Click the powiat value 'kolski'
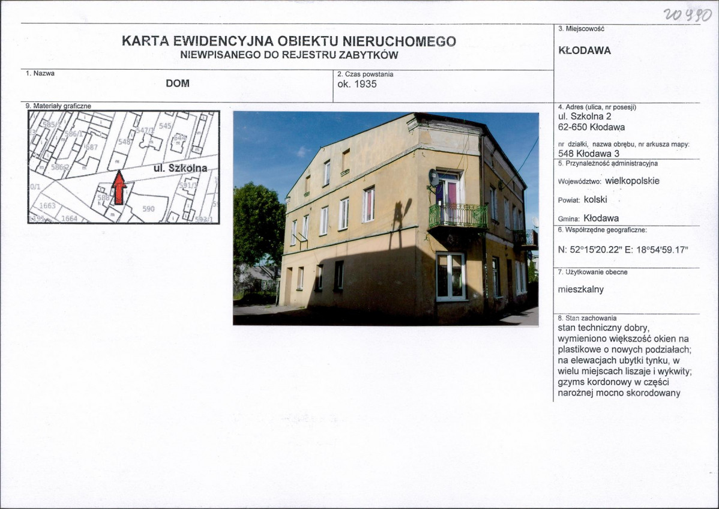This screenshot has width=719, height=509. pyautogui.click(x=595, y=199)
